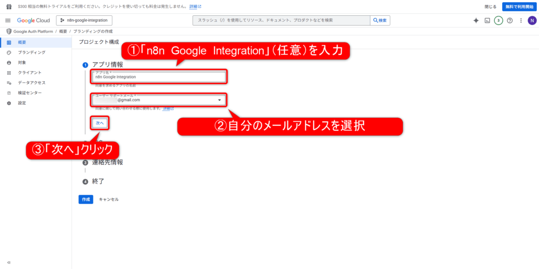This screenshot has height=269, width=539.
Task: Open 設定 in the sidebar
Action: click(x=22, y=103)
